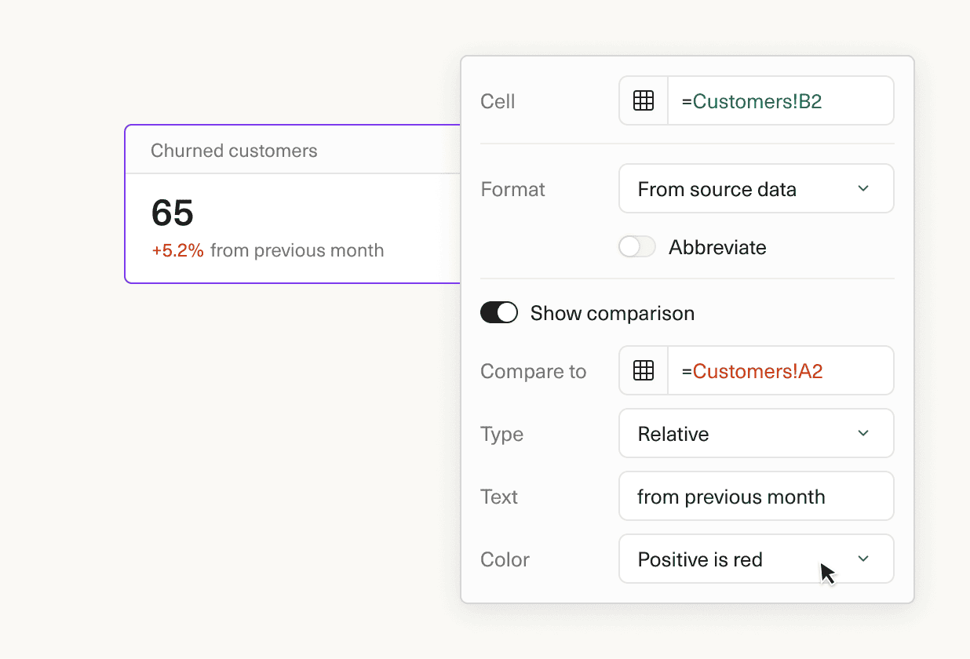Click the +5.2% comparison value
Image resolution: width=970 pixels, height=659 pixels.
(x=177, y=250)
